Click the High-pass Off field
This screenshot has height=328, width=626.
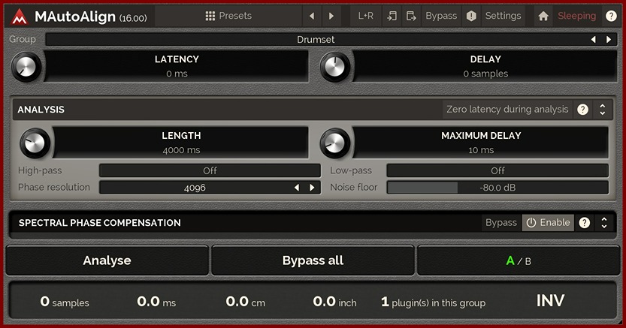coord(210,170)
